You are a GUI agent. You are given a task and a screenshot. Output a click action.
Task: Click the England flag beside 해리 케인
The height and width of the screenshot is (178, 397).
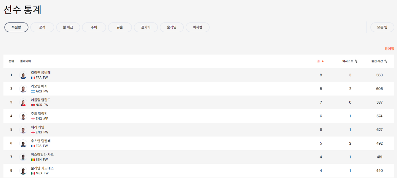point(33,132)
